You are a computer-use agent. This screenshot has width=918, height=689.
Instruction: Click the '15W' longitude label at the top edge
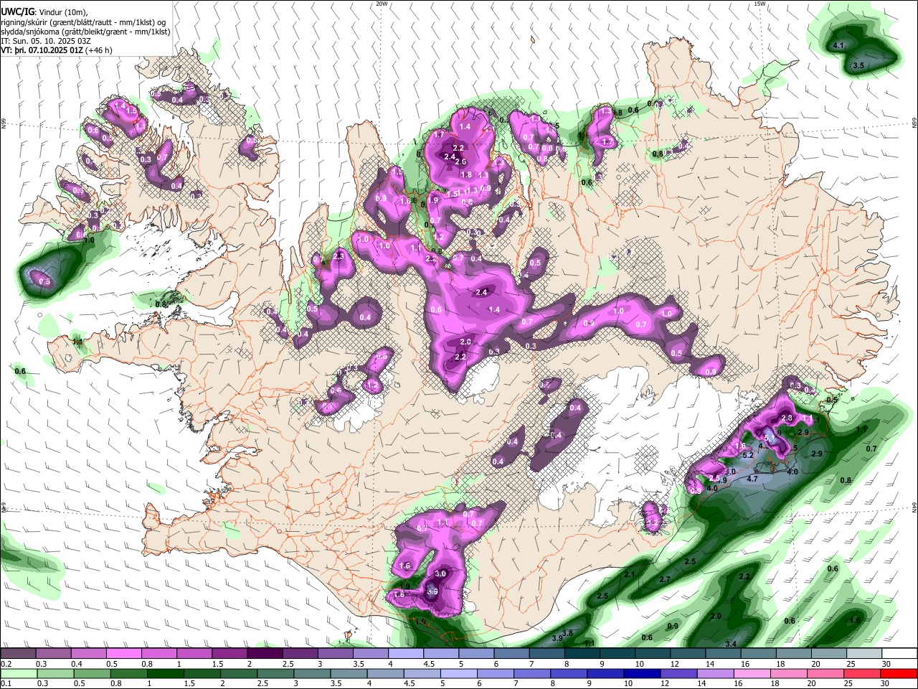click(760, 4)
